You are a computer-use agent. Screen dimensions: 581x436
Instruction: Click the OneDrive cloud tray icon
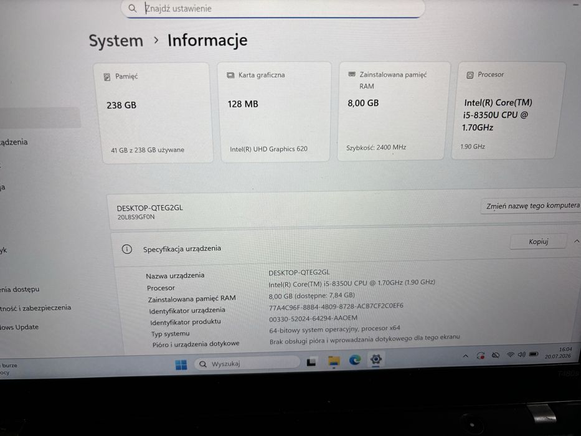point(496,355)
